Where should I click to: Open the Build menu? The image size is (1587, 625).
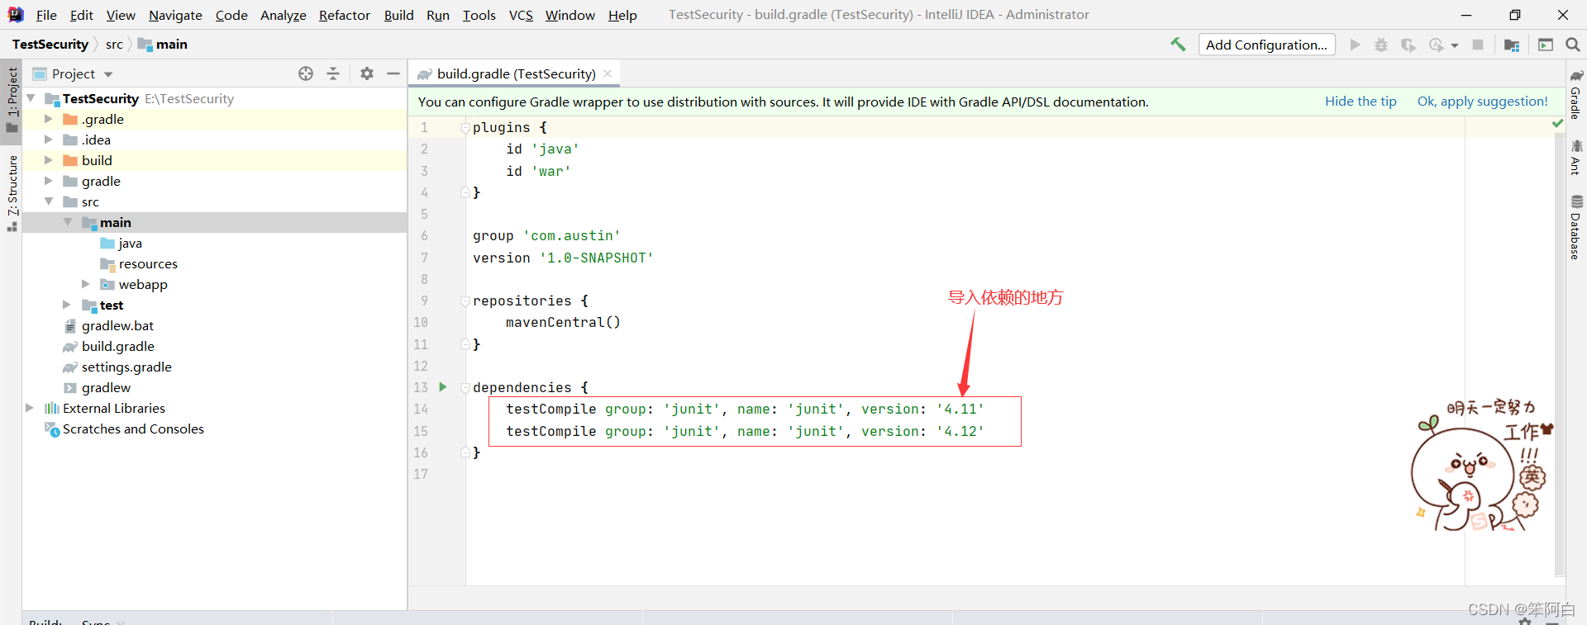click(x=398, y=15)
